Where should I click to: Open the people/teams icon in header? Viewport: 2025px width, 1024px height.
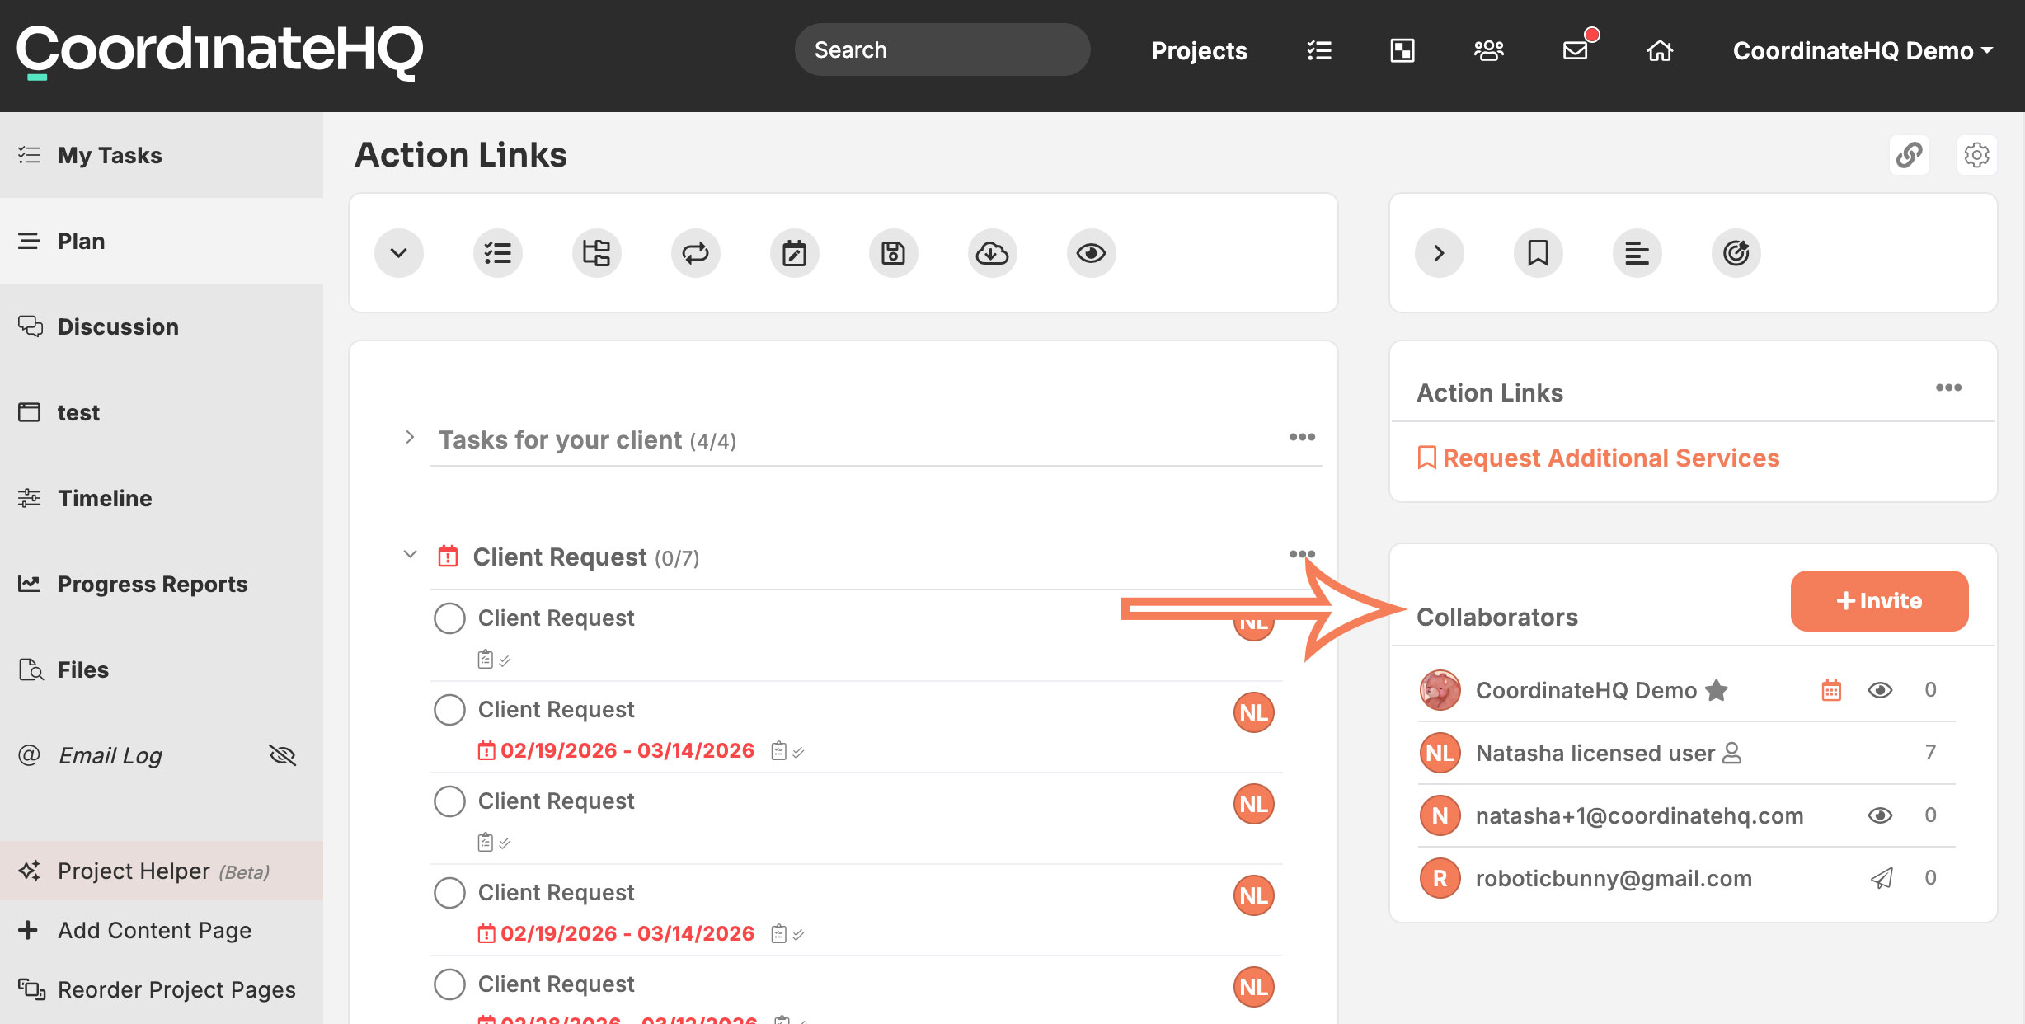[x=1488, y=50]
